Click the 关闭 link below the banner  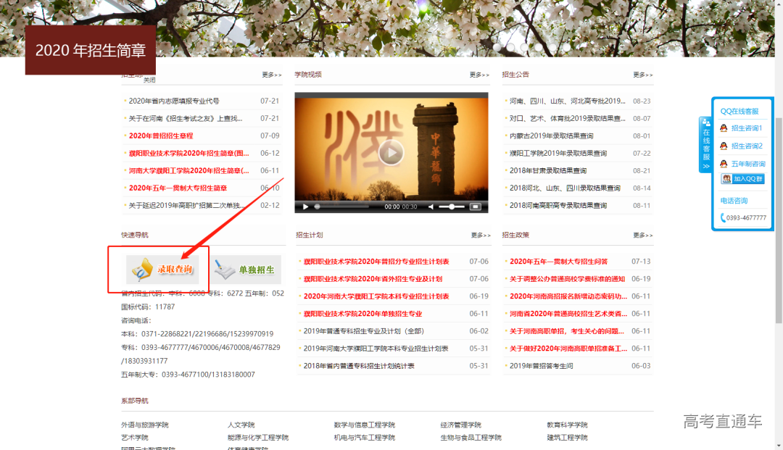tap(149, 80)
